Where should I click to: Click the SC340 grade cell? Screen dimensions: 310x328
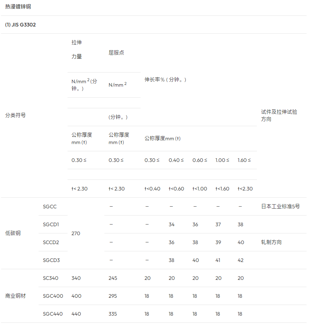click(x=51, y=278)
